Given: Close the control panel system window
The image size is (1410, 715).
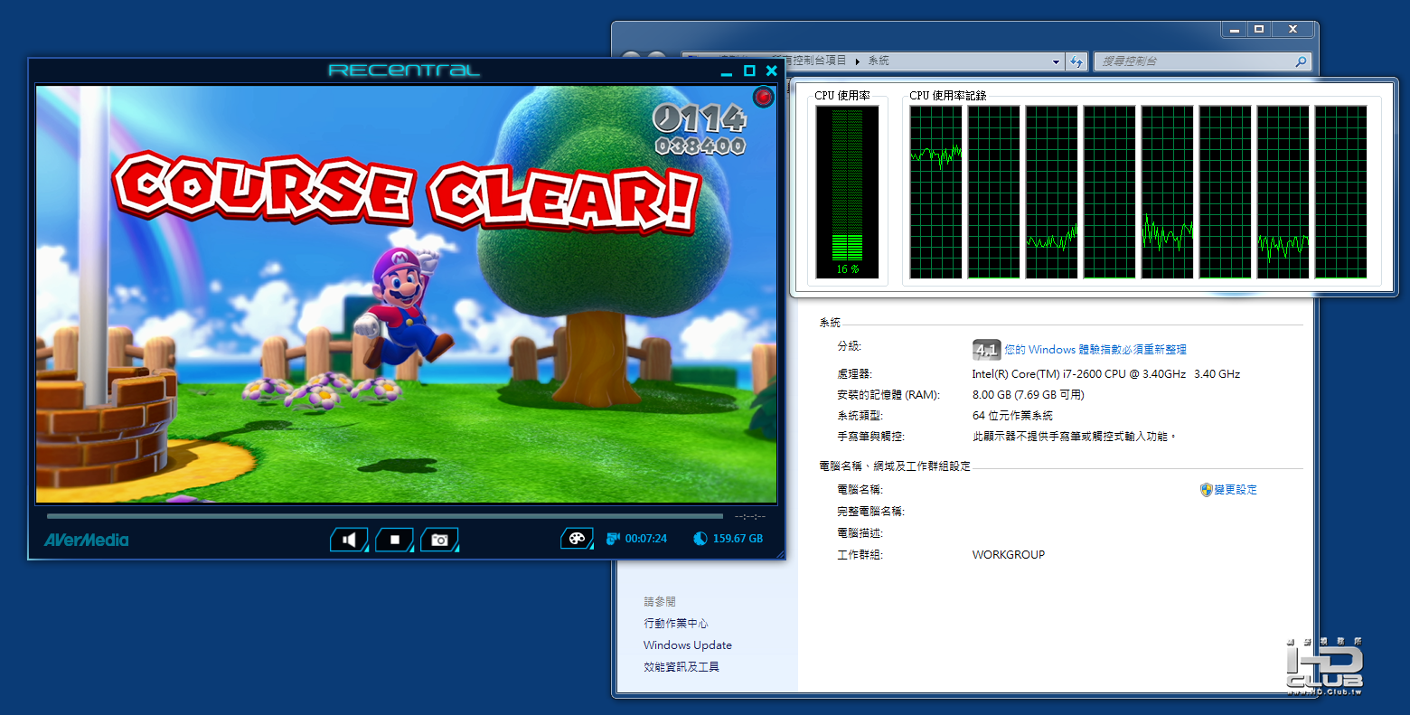Looking at the screenshot, I should tap(1292, 30).
